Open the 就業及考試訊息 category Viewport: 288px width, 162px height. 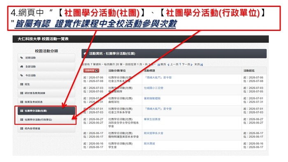pos(46,102)
